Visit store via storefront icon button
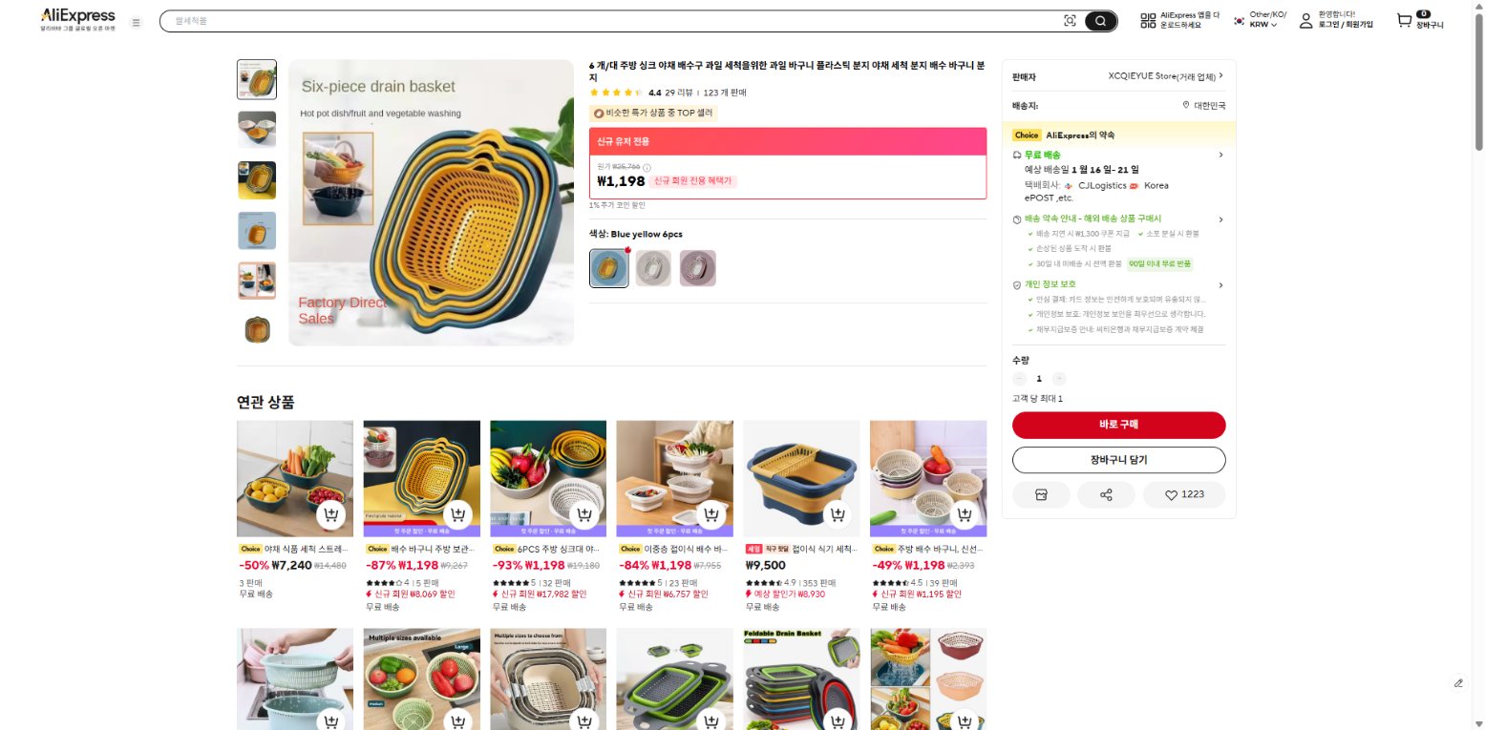This screenshot has height=730, width=1485. tap(1041, 494)
